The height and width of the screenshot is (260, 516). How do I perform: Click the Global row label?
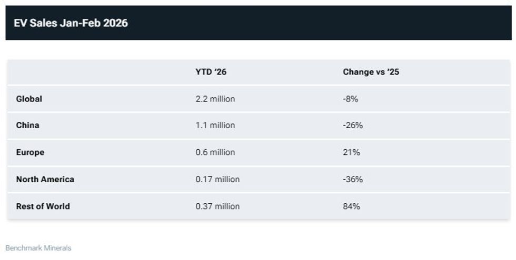pos(29,99)
